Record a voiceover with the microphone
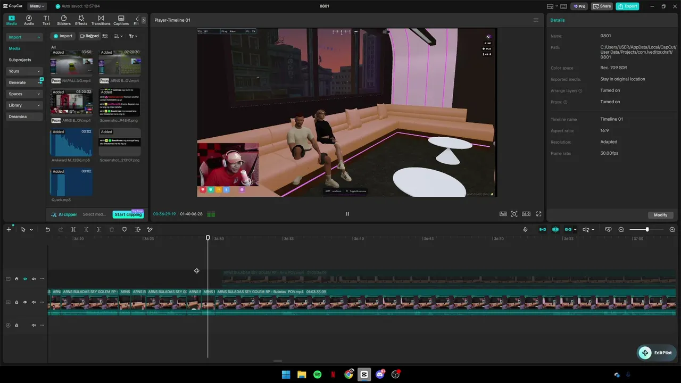Image resolution: width=681 pixels, height=383 pixels. [x=525, y=229]
